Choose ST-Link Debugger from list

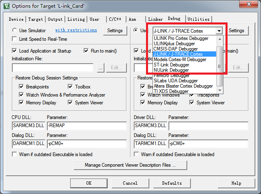(x=171, y=65)
